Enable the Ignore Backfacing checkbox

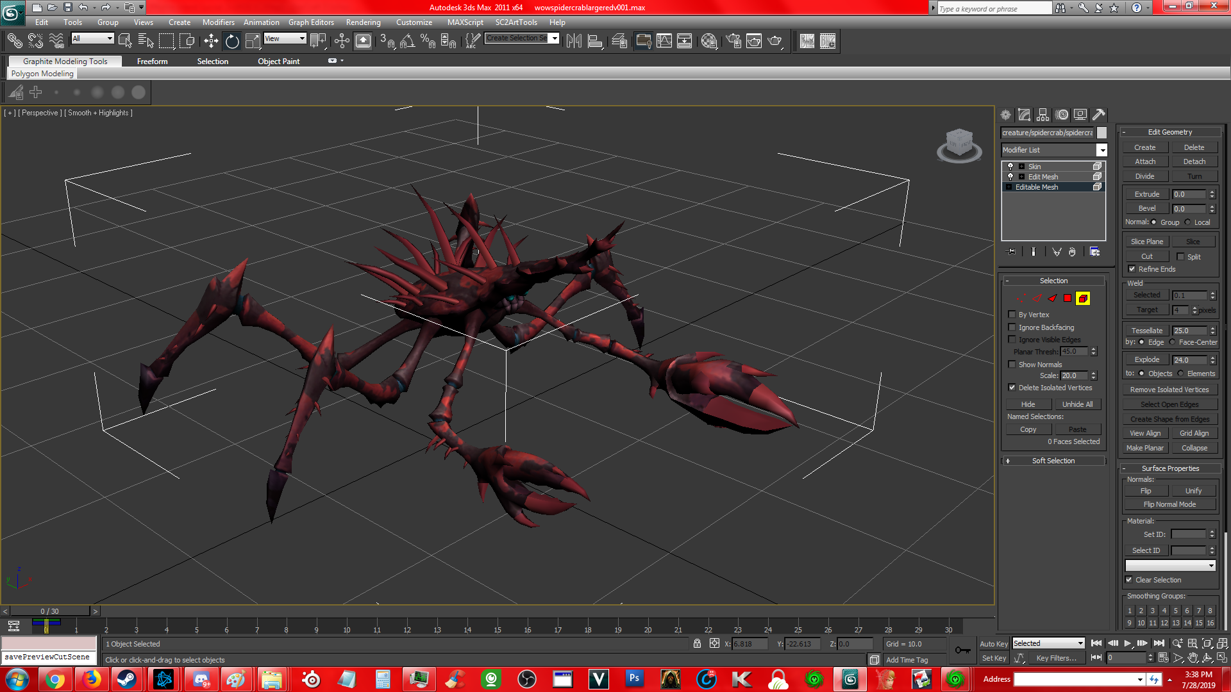pyautogui.click(x=1012, y=327)
